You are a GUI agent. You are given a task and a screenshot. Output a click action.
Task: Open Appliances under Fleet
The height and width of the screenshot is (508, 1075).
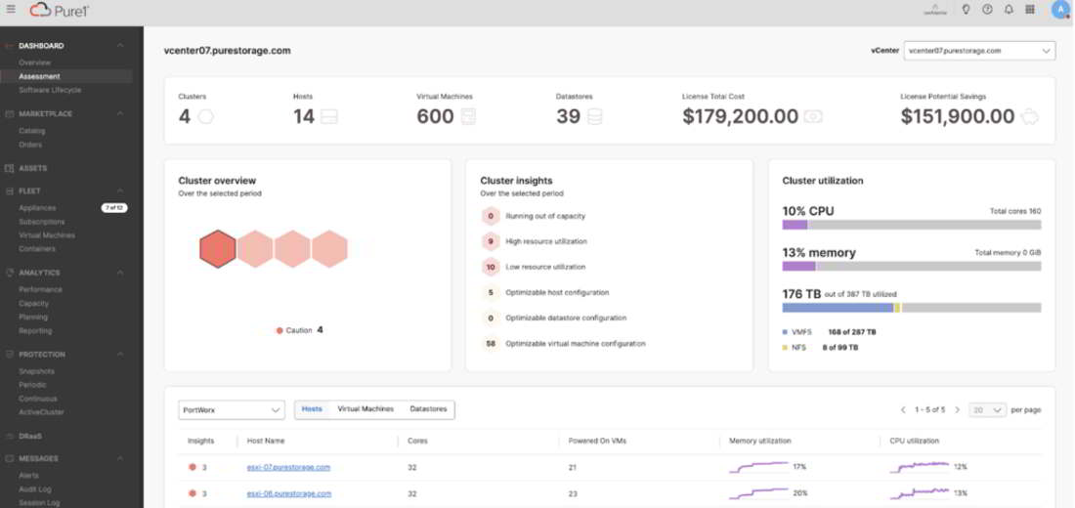(38, 208)
